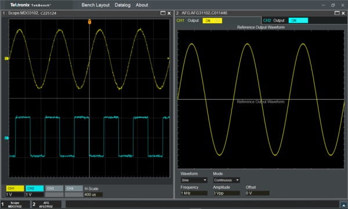Edit H-Scale 400 us value
The height and width of the screenshot is (209, 348).
tap(93, 194)
